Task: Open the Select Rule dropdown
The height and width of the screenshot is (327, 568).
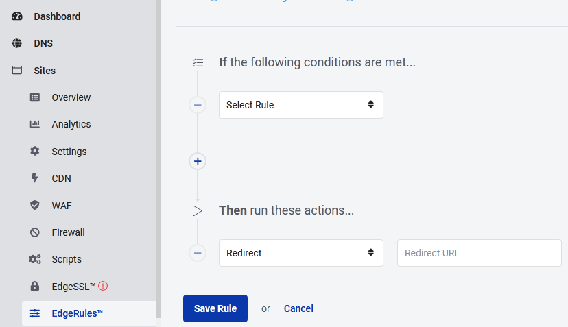Action: 300,105
